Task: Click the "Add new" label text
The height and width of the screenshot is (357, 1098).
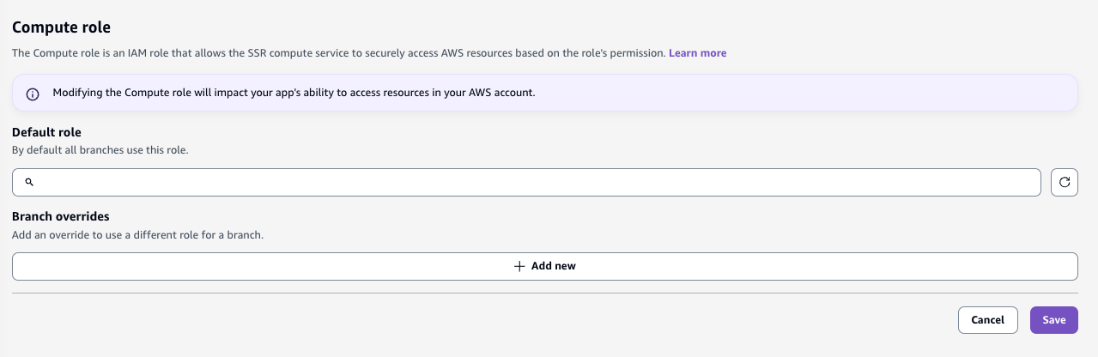Action: point(554,266)
